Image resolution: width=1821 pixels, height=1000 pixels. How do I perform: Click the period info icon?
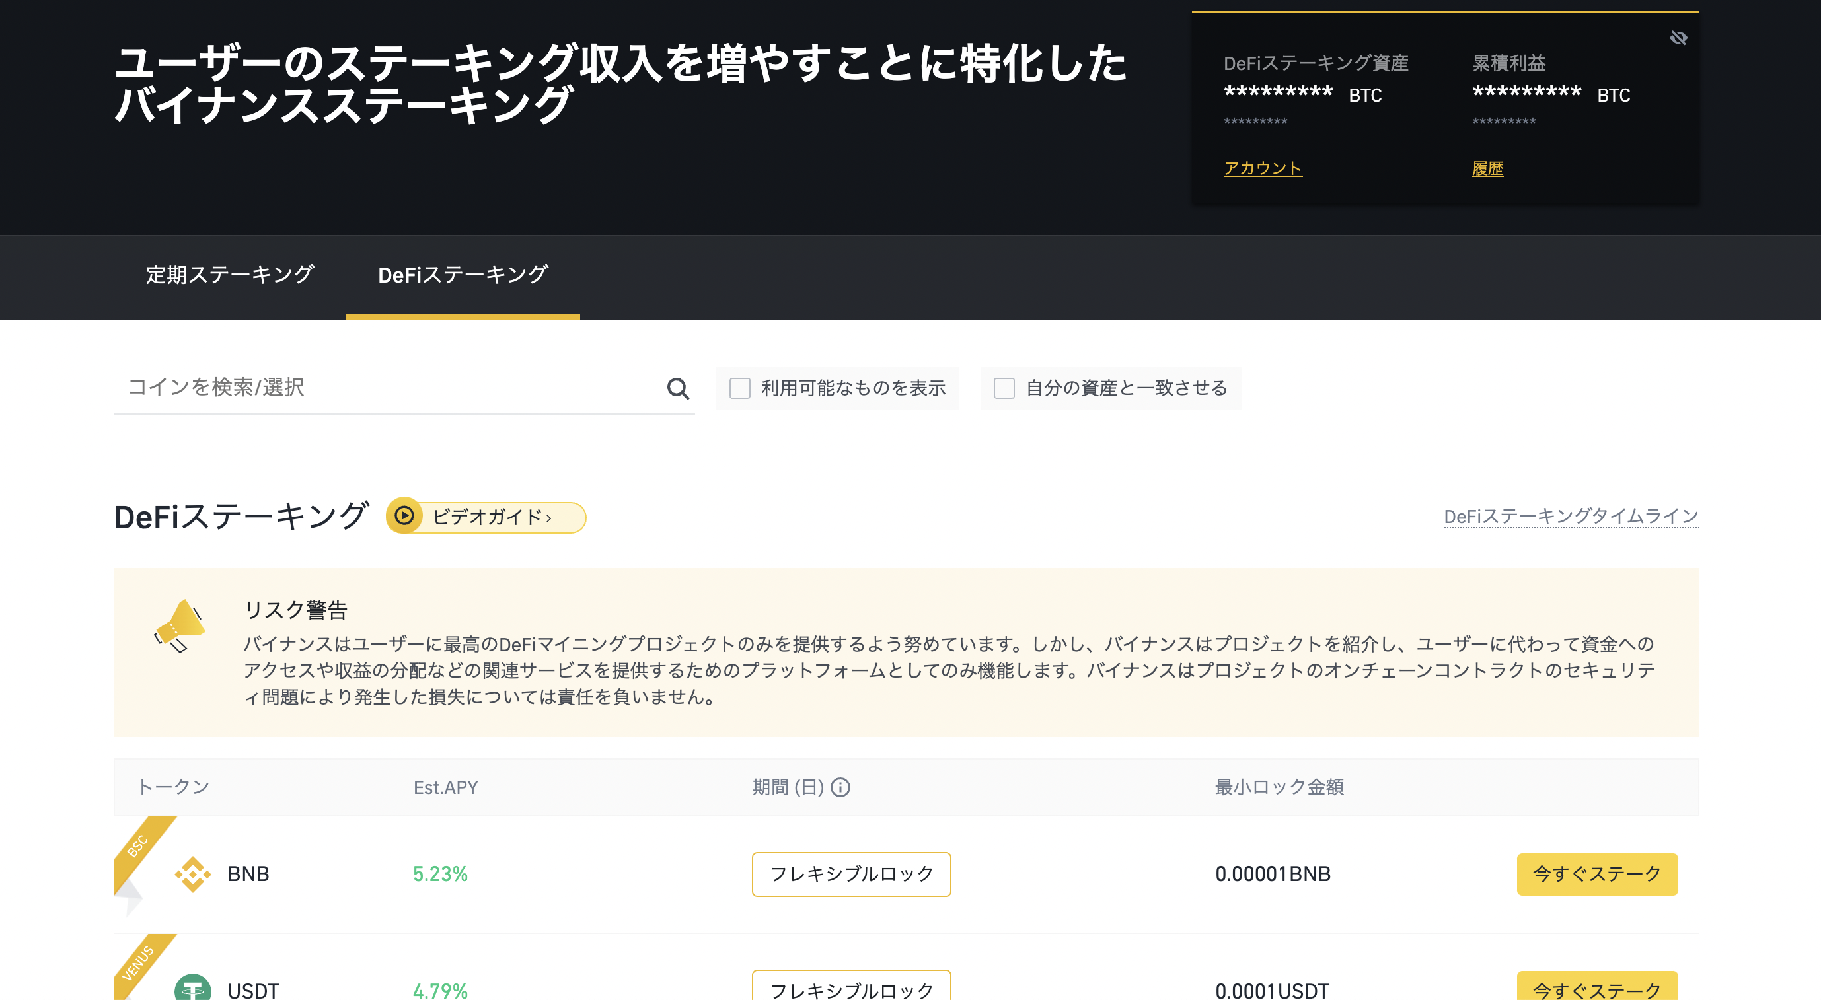tap(840, 787)
